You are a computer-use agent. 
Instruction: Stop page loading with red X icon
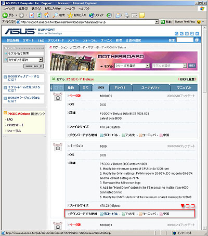[x=32, y=16]
